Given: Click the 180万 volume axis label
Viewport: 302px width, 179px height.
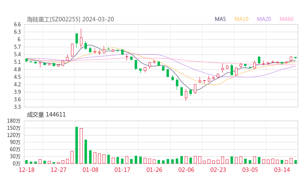Looking at the screenshot, I should pos(14,121).
